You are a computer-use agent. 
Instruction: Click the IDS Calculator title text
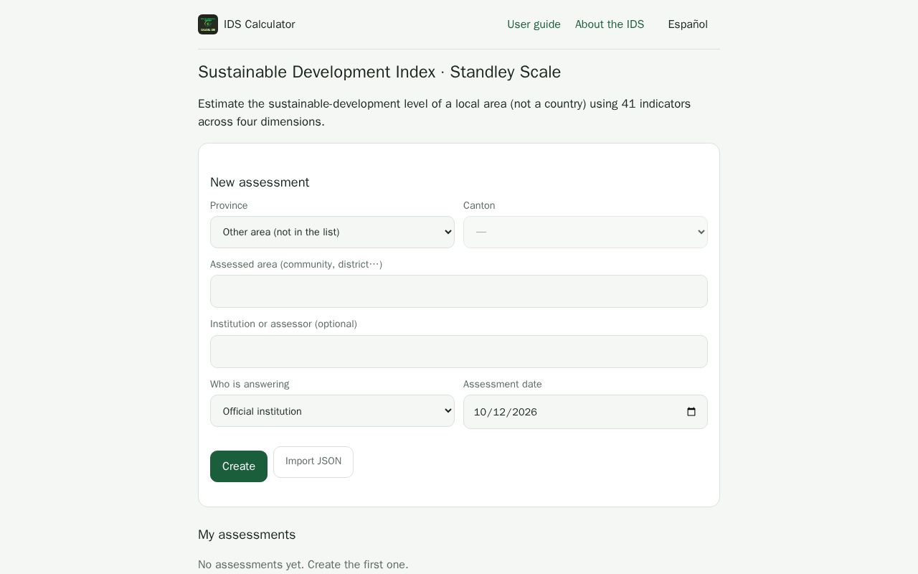coord(260,24)
